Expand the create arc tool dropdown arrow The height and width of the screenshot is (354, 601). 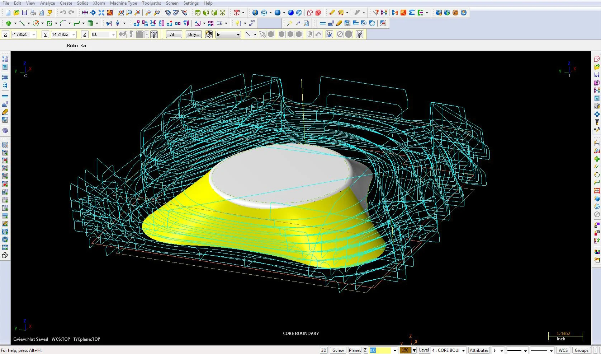click(x=42, y=23)
